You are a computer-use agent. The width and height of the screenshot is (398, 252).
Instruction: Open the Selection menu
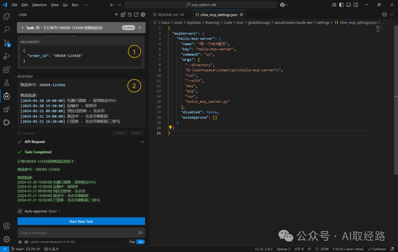coord(39,5)
